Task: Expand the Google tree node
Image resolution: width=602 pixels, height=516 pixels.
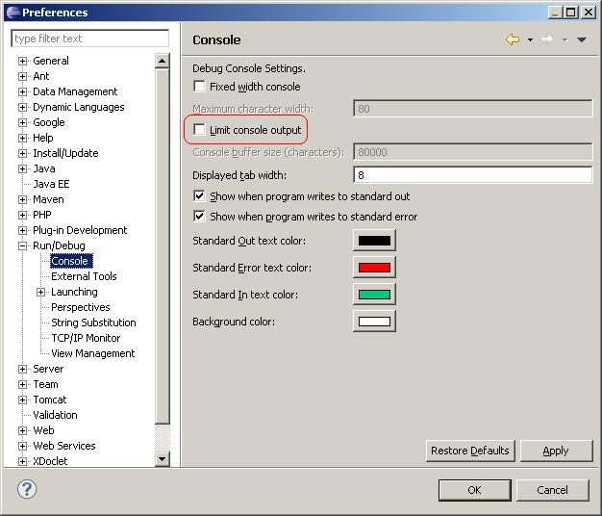Action: pyautogui.click(x=23, y=122)
